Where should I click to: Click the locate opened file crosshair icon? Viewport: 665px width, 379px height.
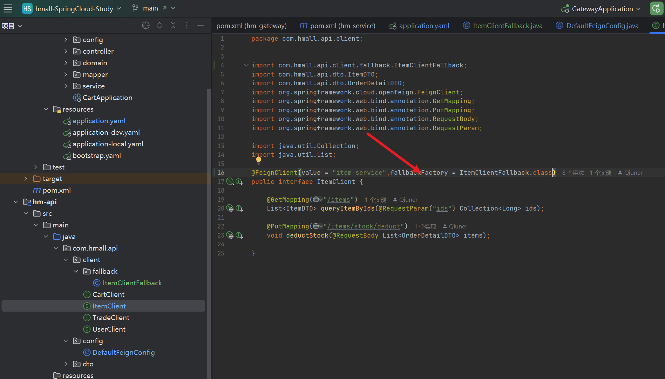tap(146, 25)
